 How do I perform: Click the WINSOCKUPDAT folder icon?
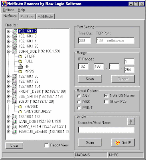tap(20, 112)
